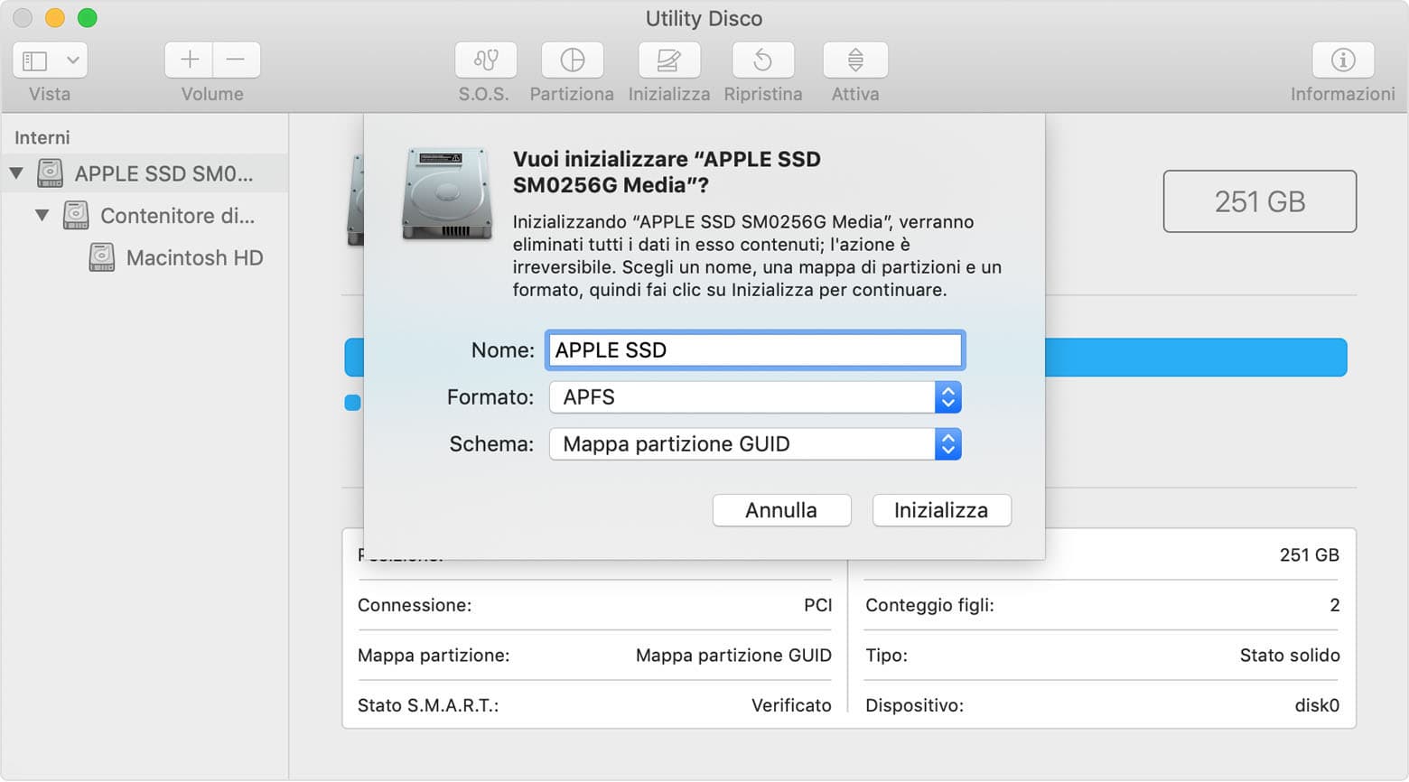Click the yellow minimize window button

tap(55, 17)
